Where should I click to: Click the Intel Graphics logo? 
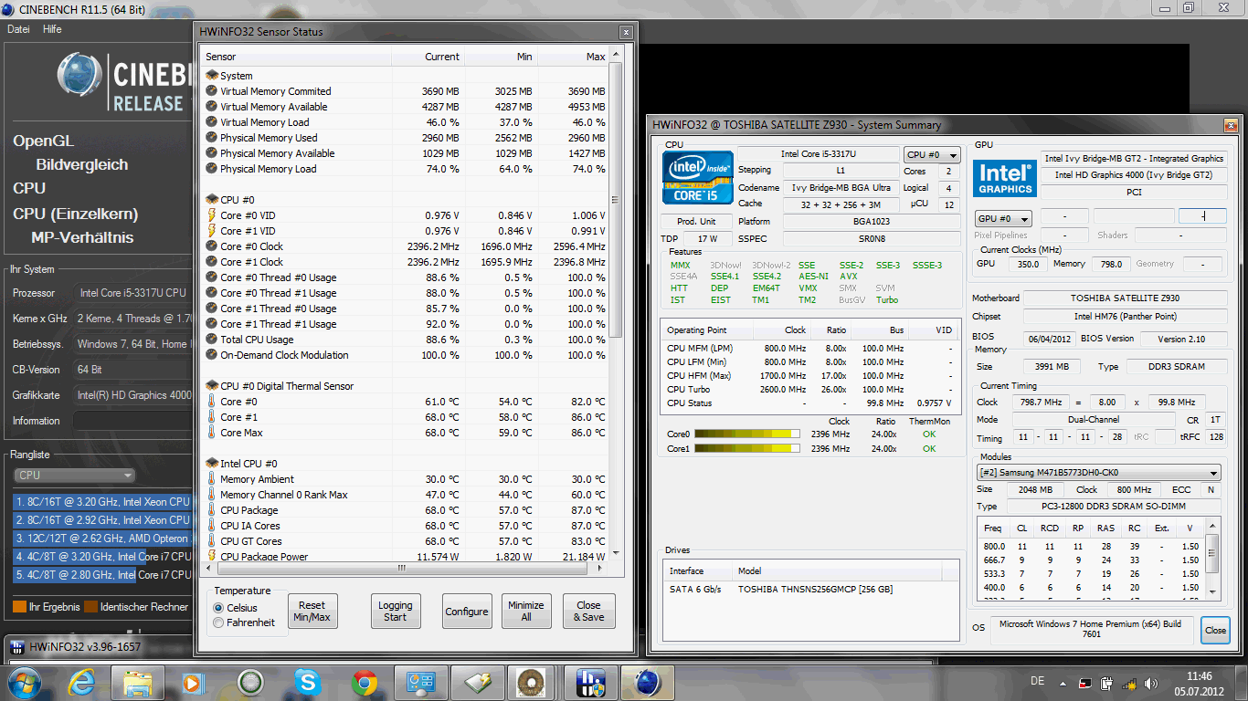tap(1005, 178)
